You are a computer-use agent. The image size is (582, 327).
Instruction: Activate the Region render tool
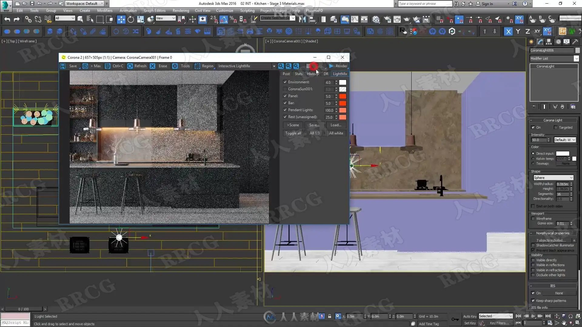204,66
